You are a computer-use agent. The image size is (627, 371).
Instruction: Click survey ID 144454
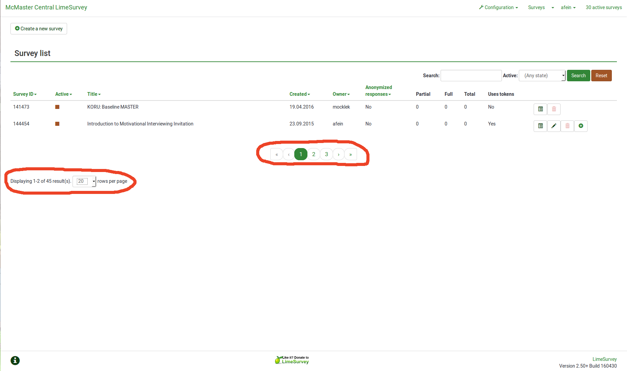pyautogui.click(x=21, y=124)
